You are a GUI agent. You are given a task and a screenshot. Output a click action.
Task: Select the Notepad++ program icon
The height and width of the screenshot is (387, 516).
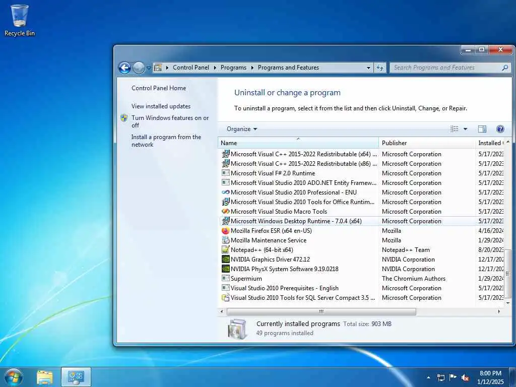[225, 249]
